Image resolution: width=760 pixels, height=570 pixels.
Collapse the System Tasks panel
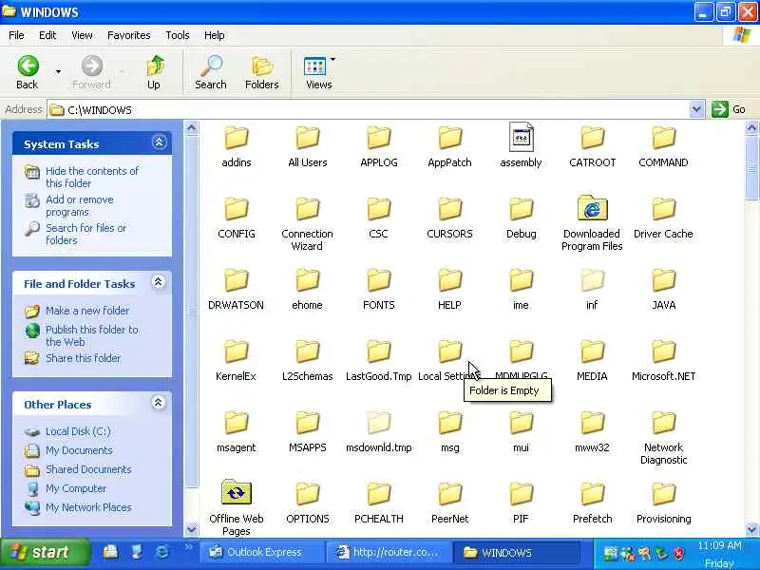click(159, 143)
